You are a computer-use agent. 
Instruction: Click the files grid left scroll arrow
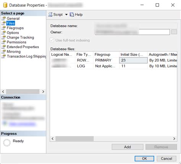click(53, 139)
